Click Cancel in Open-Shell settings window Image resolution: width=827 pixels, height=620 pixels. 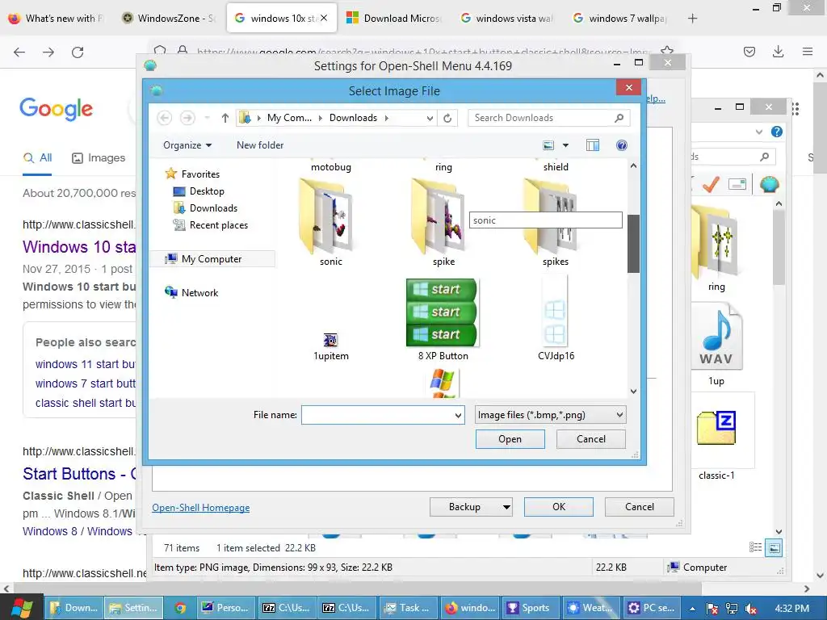point(640,507)
